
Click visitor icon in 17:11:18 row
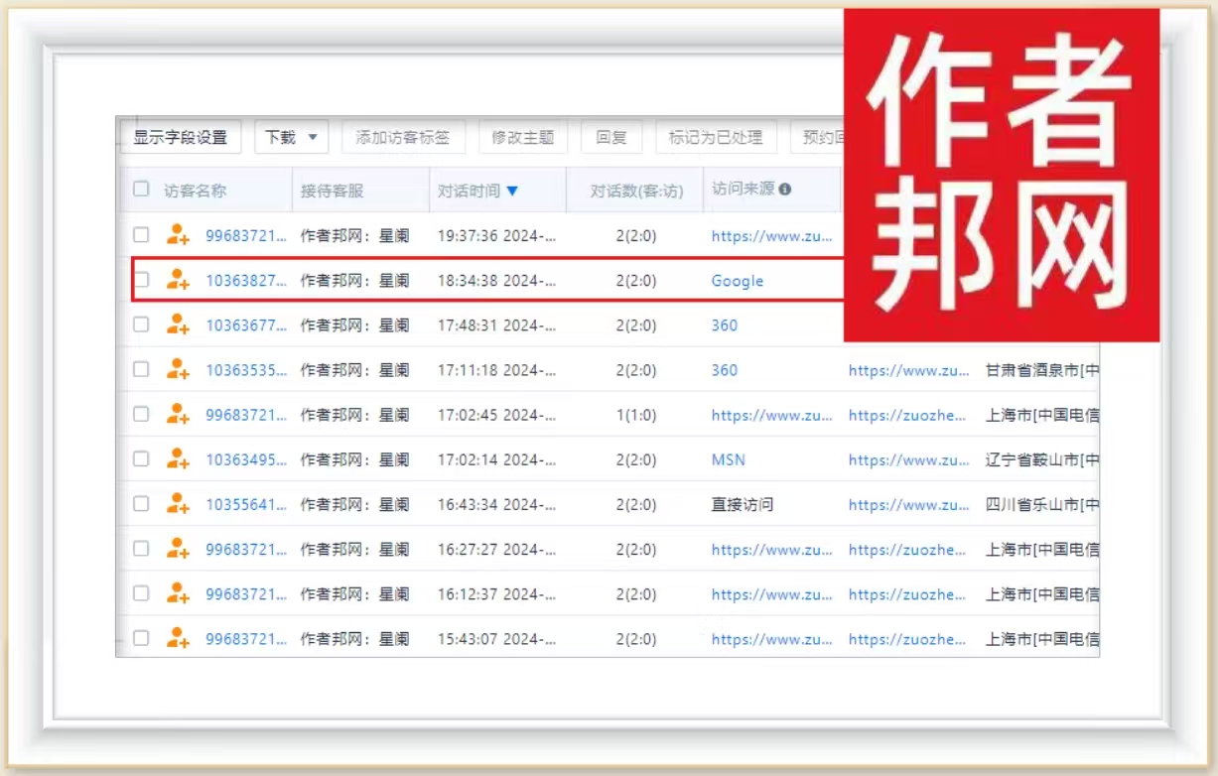tap(178, 369)
